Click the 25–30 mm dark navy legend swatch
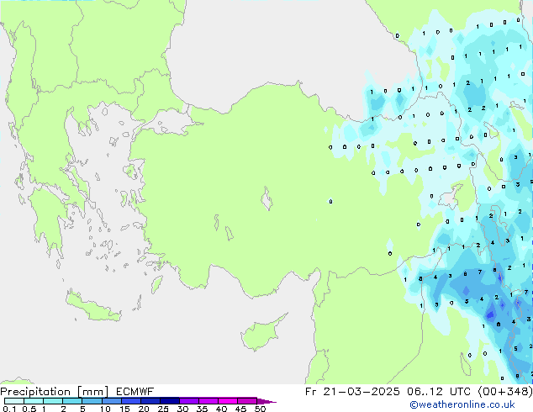This screenshot has width=533, height=412. pos(169,401)
